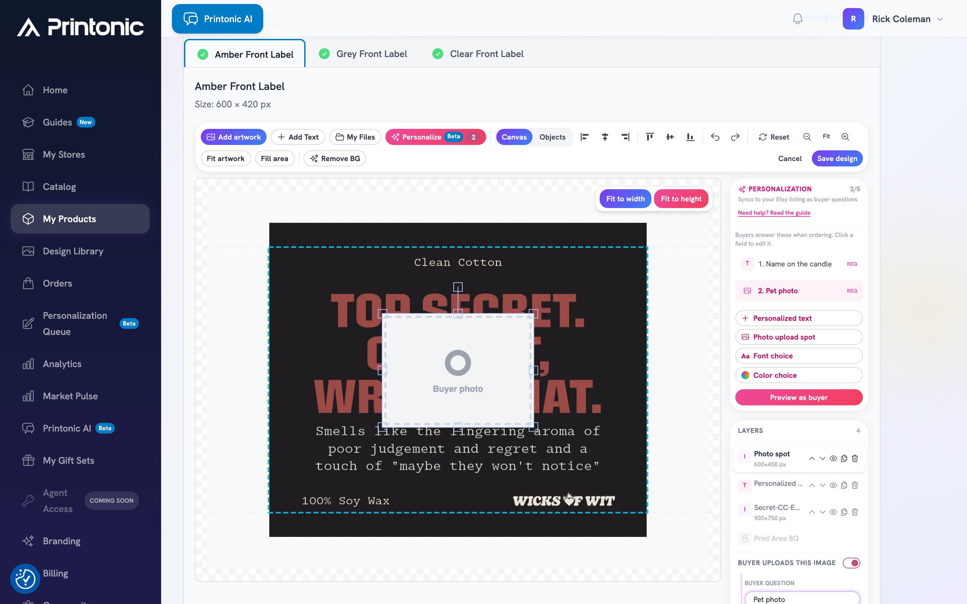Open Name on the candle field

click(x=799, y=264)
